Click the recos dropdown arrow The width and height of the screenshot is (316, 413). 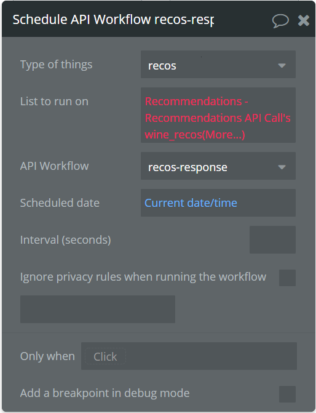(x=282, y=66)
